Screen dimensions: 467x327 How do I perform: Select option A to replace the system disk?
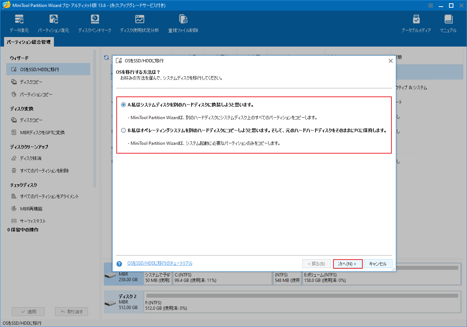tap(123, 104)
